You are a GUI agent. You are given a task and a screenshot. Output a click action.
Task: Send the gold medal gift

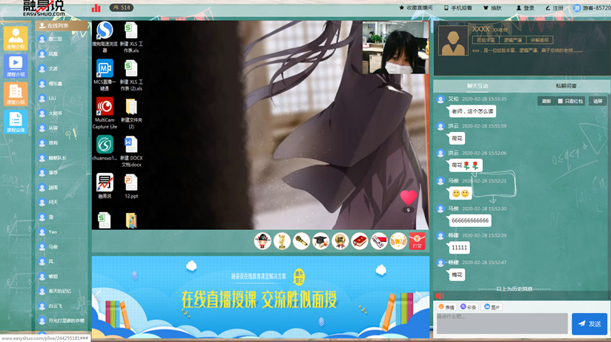pos(340,241)
